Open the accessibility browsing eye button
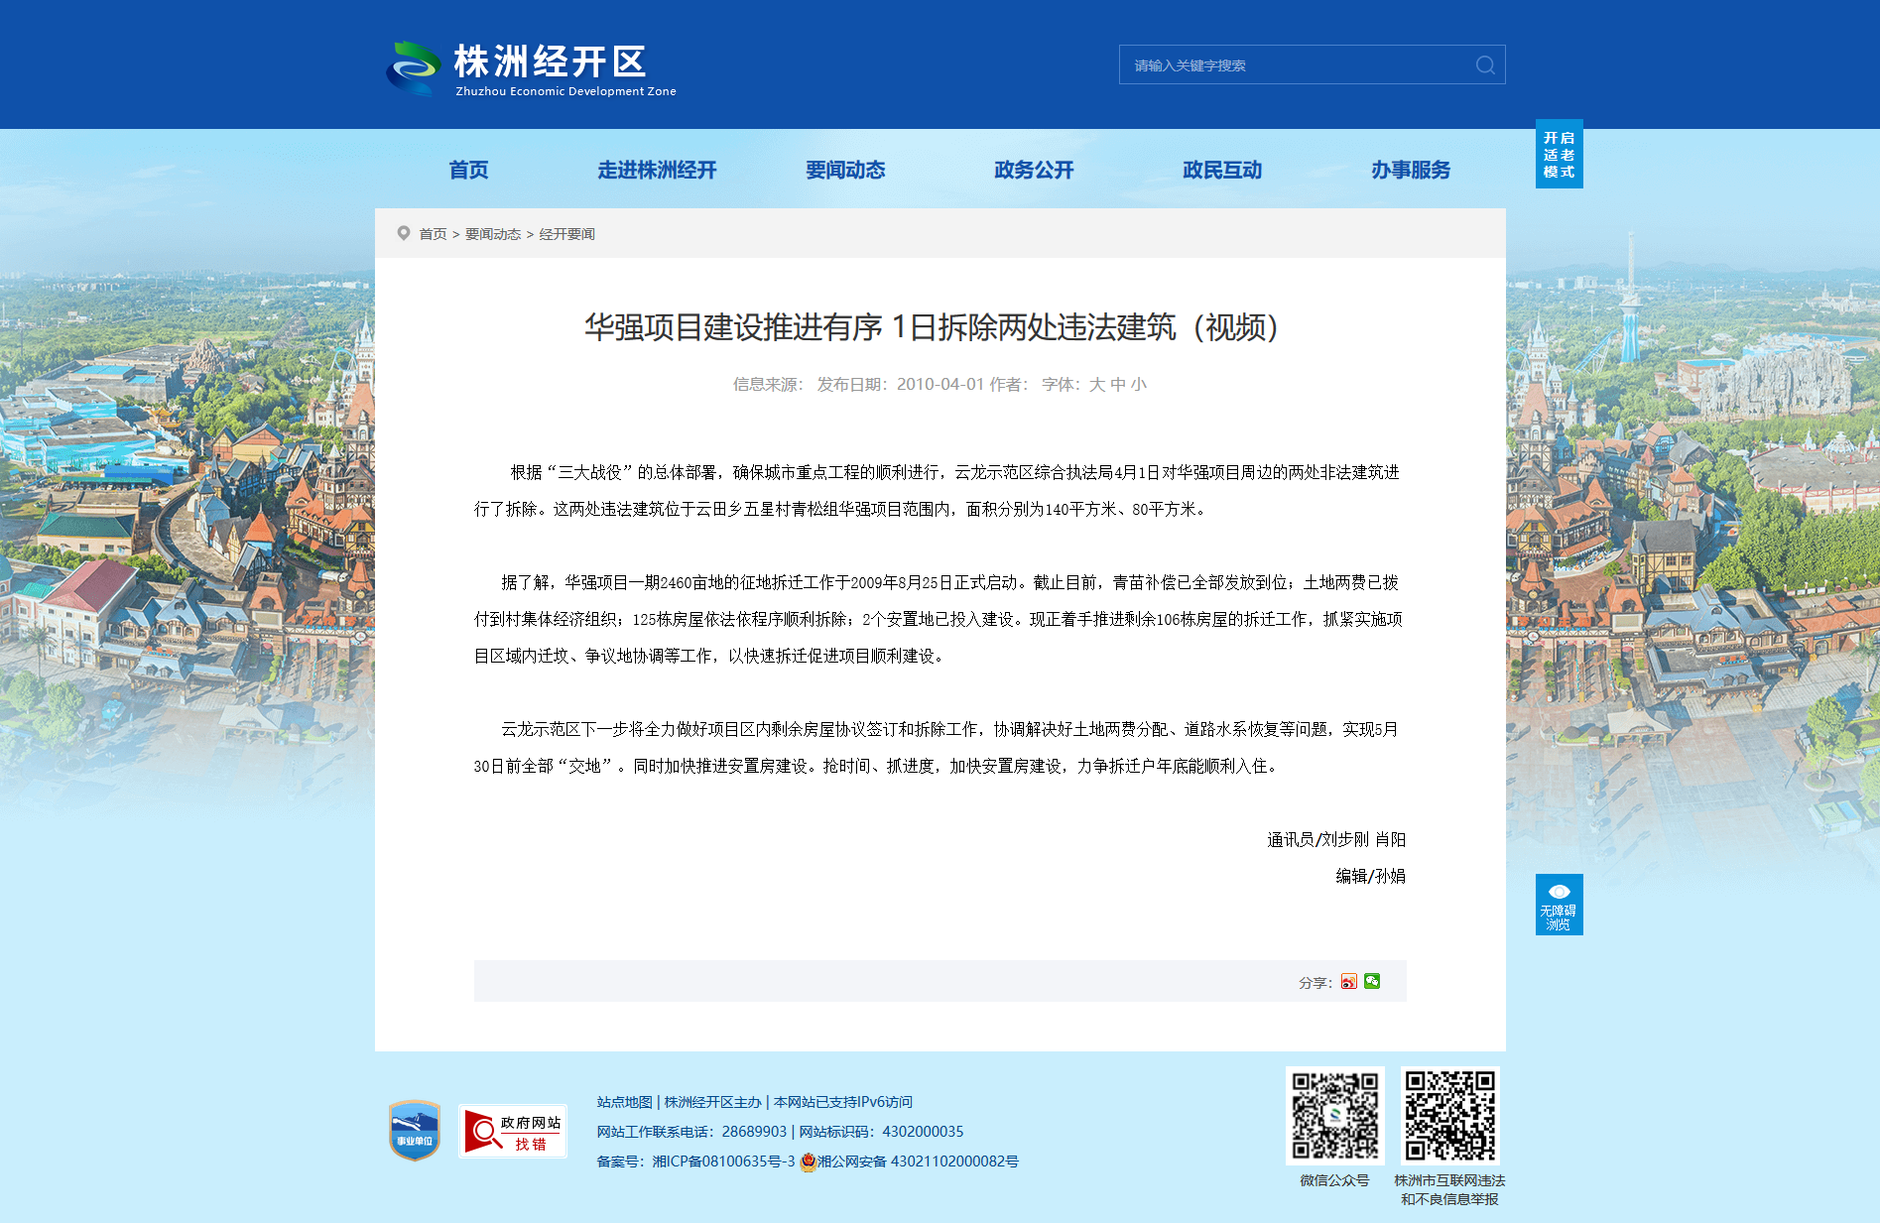This screenshot has width=1880, height=1223. coord(1559,904)
